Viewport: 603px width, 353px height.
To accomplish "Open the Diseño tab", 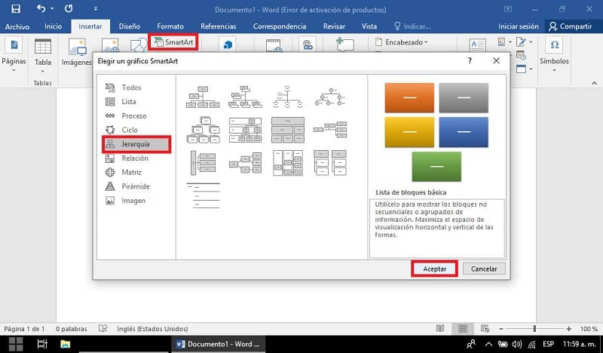I will coord(129,26).
